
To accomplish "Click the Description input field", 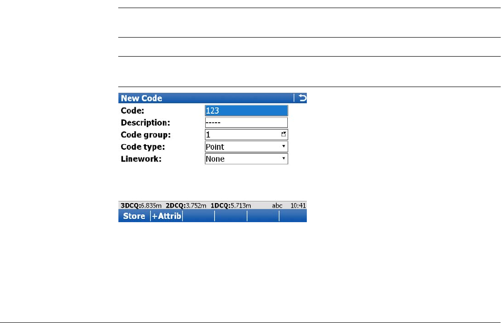I will 246,123.
